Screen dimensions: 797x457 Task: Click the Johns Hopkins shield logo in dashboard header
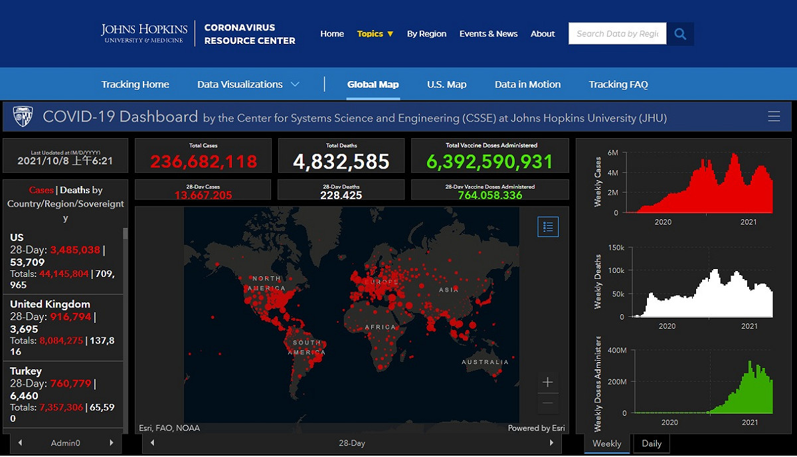point(23,117)
